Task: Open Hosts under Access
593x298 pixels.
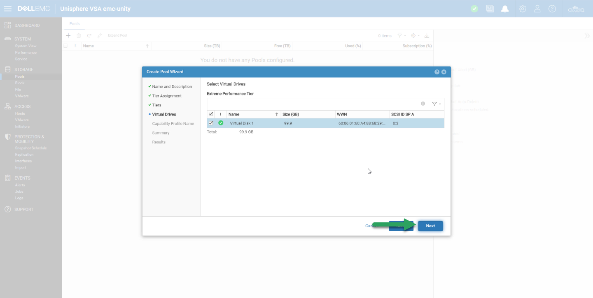Action: [x=20, y=113]
